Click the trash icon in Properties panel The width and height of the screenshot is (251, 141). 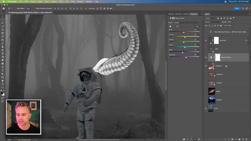pyautogui.click(x=199, y=139)
